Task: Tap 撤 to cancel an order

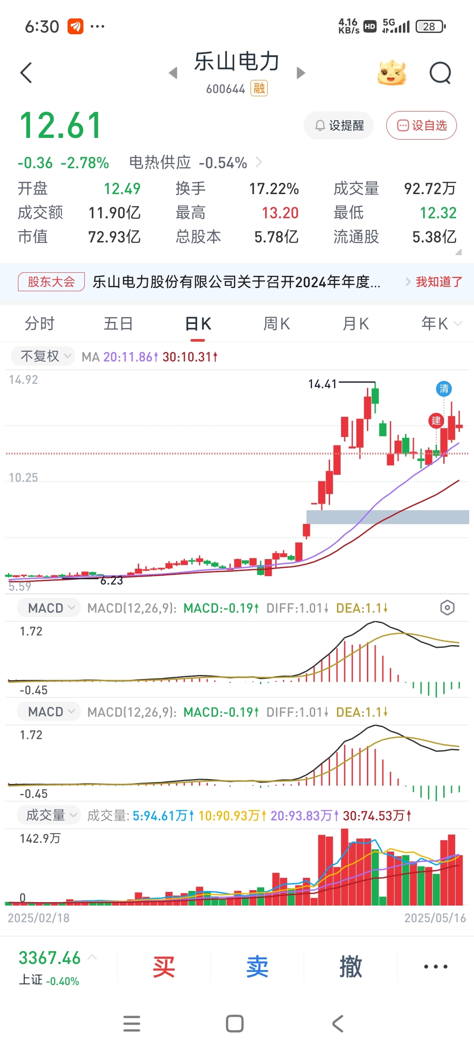Action: click(x=351, y=967)
